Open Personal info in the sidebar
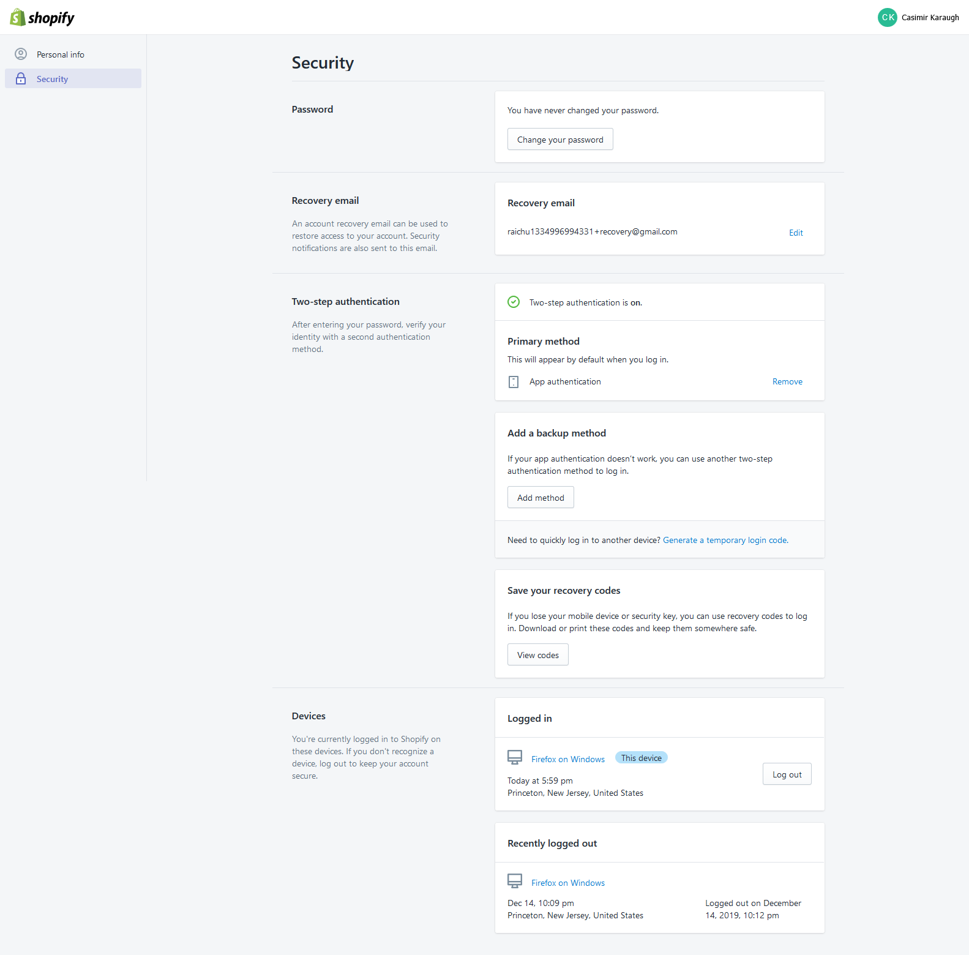This screenshot has width=969, height=955. [61, 54]
